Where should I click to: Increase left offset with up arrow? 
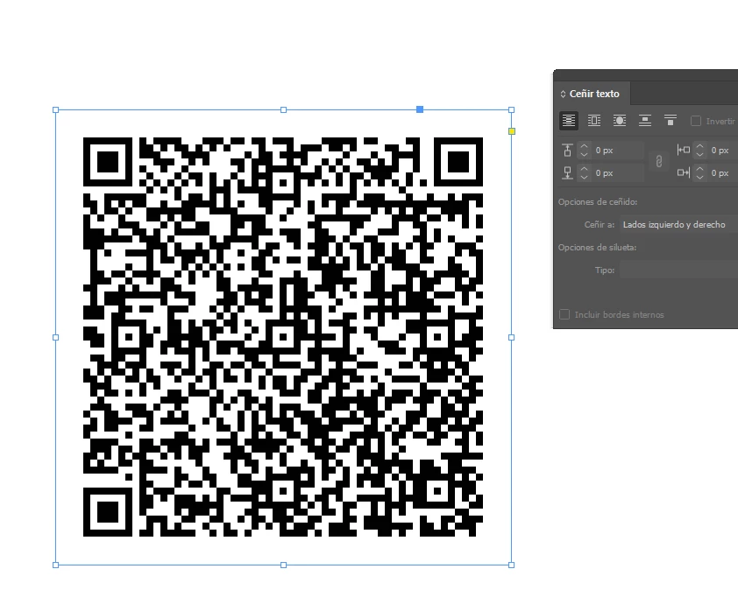point(700,147)
